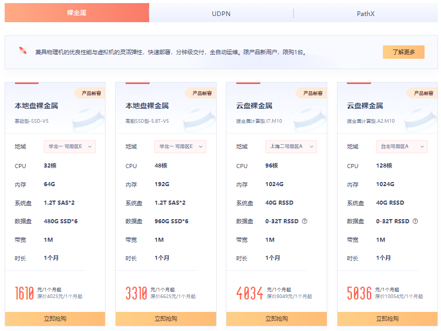
Task: Click 立即抢购 under the 1610元 price
Action: [x=55, y=319]
